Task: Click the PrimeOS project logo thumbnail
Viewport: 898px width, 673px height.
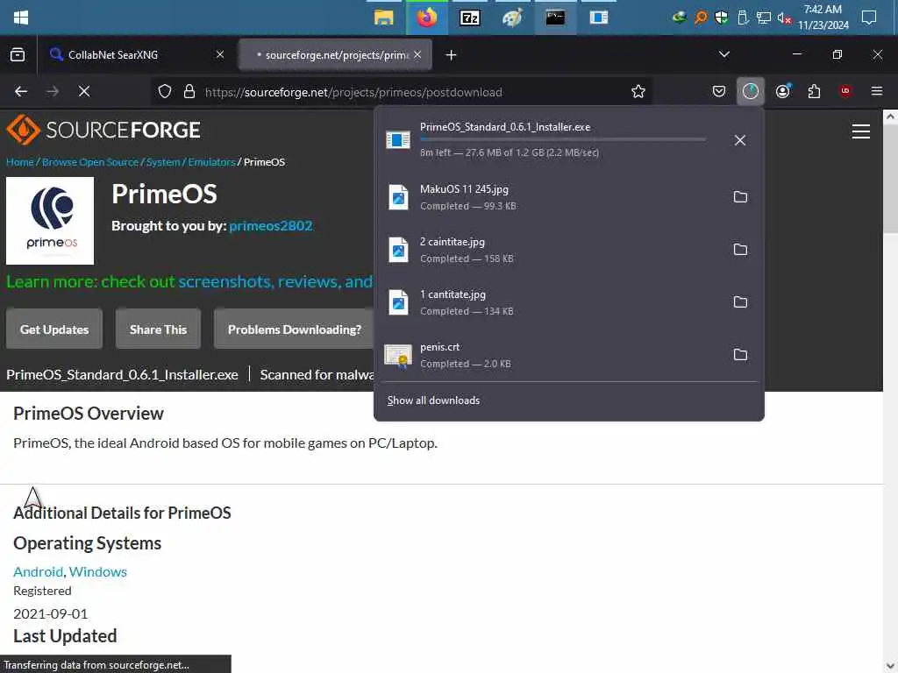Action: pyautogui.click(x=50, y=220)
